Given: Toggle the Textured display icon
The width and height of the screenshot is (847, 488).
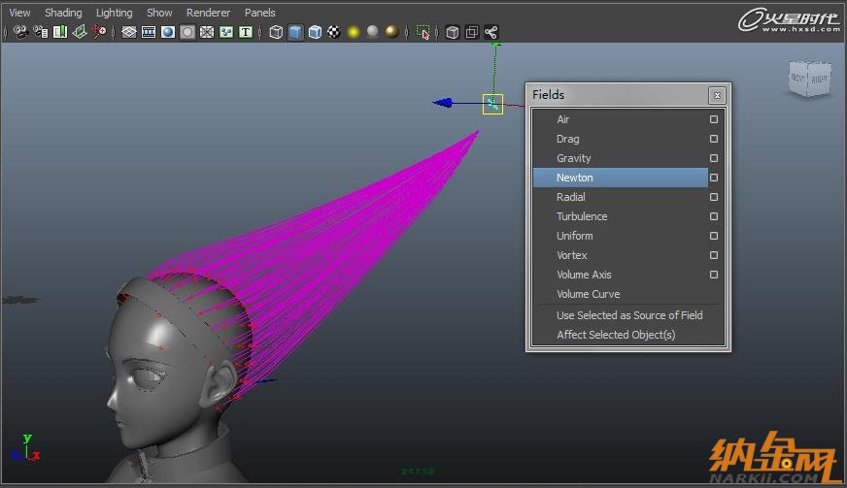Looking at the screenshot, I should [334, 32].
